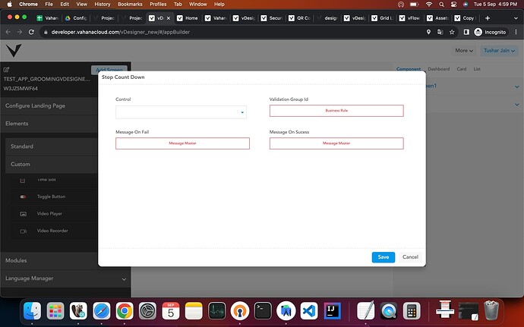Open Configure Landing Page section
This screenshot has width=524, height=327.
[x=49, y=106]
